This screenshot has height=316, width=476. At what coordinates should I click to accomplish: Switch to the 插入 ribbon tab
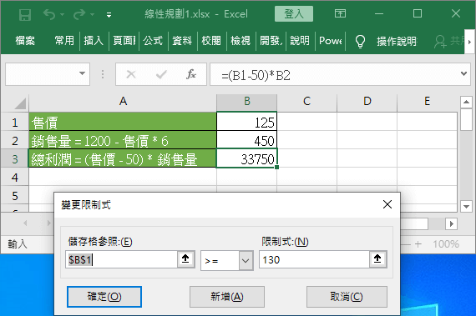tap(94, 41)
